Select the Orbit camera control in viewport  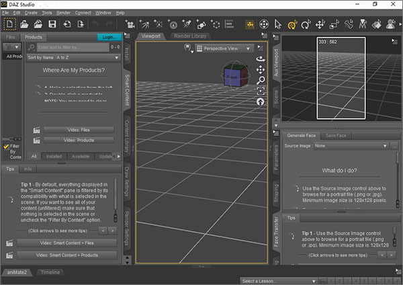point(261,58)
